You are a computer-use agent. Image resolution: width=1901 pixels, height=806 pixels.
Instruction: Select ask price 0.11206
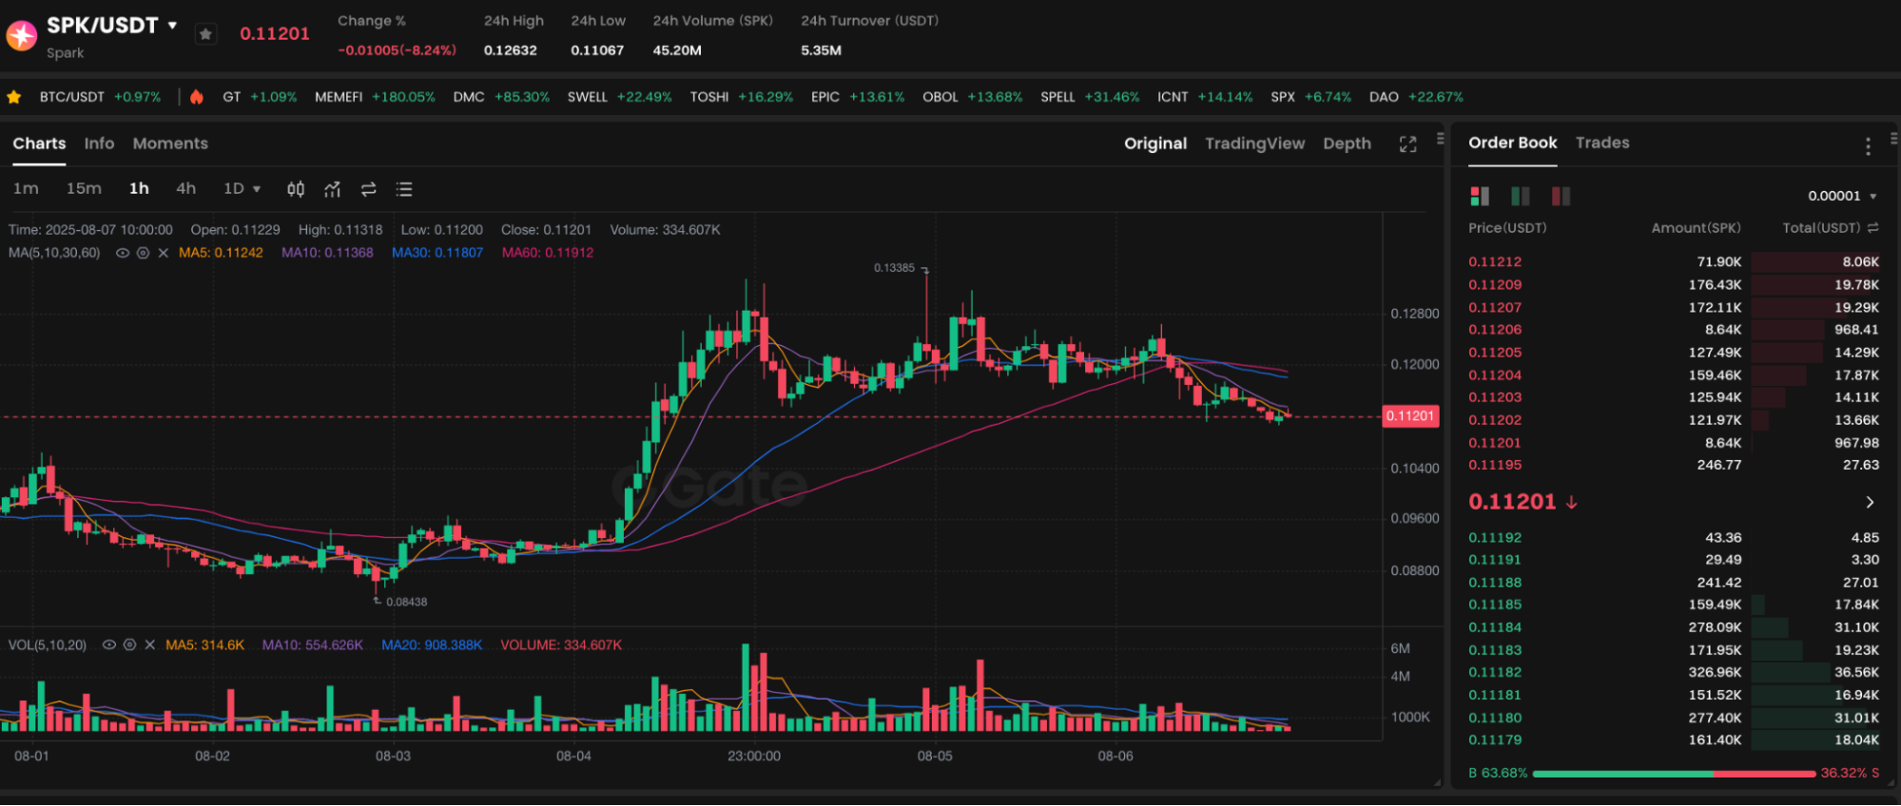pyautogui.click(x=1494, y=329)
